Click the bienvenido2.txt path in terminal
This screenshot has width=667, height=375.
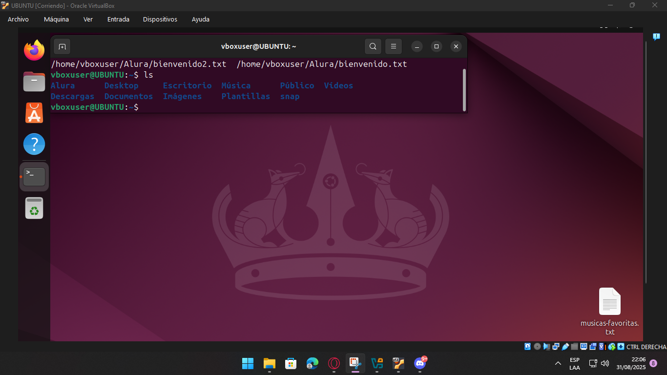click(x=139, y=64)
